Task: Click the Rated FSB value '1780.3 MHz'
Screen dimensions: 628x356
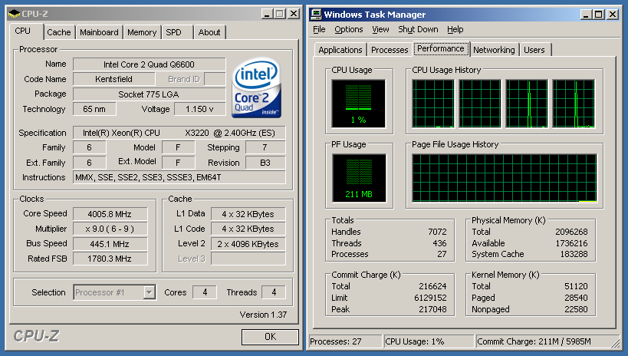Action: click(x=110, y=259)
